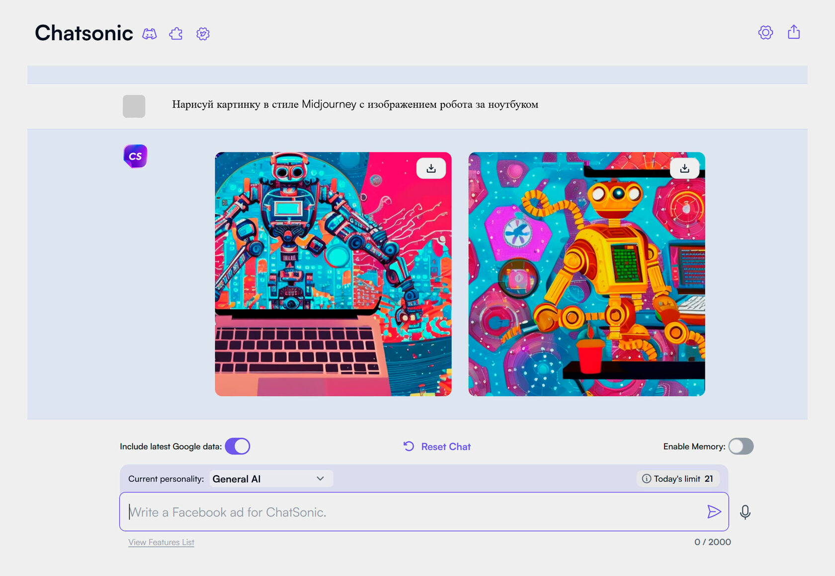Toggle Include latest Google data switch
This screenshot has width=835, height=576.
click(238, 446)
